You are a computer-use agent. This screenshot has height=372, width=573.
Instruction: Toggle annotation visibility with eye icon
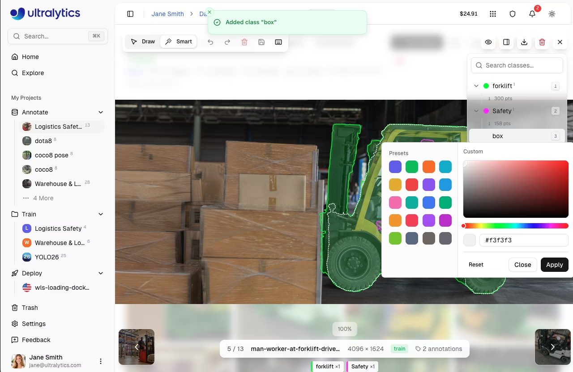click(488, 42)
